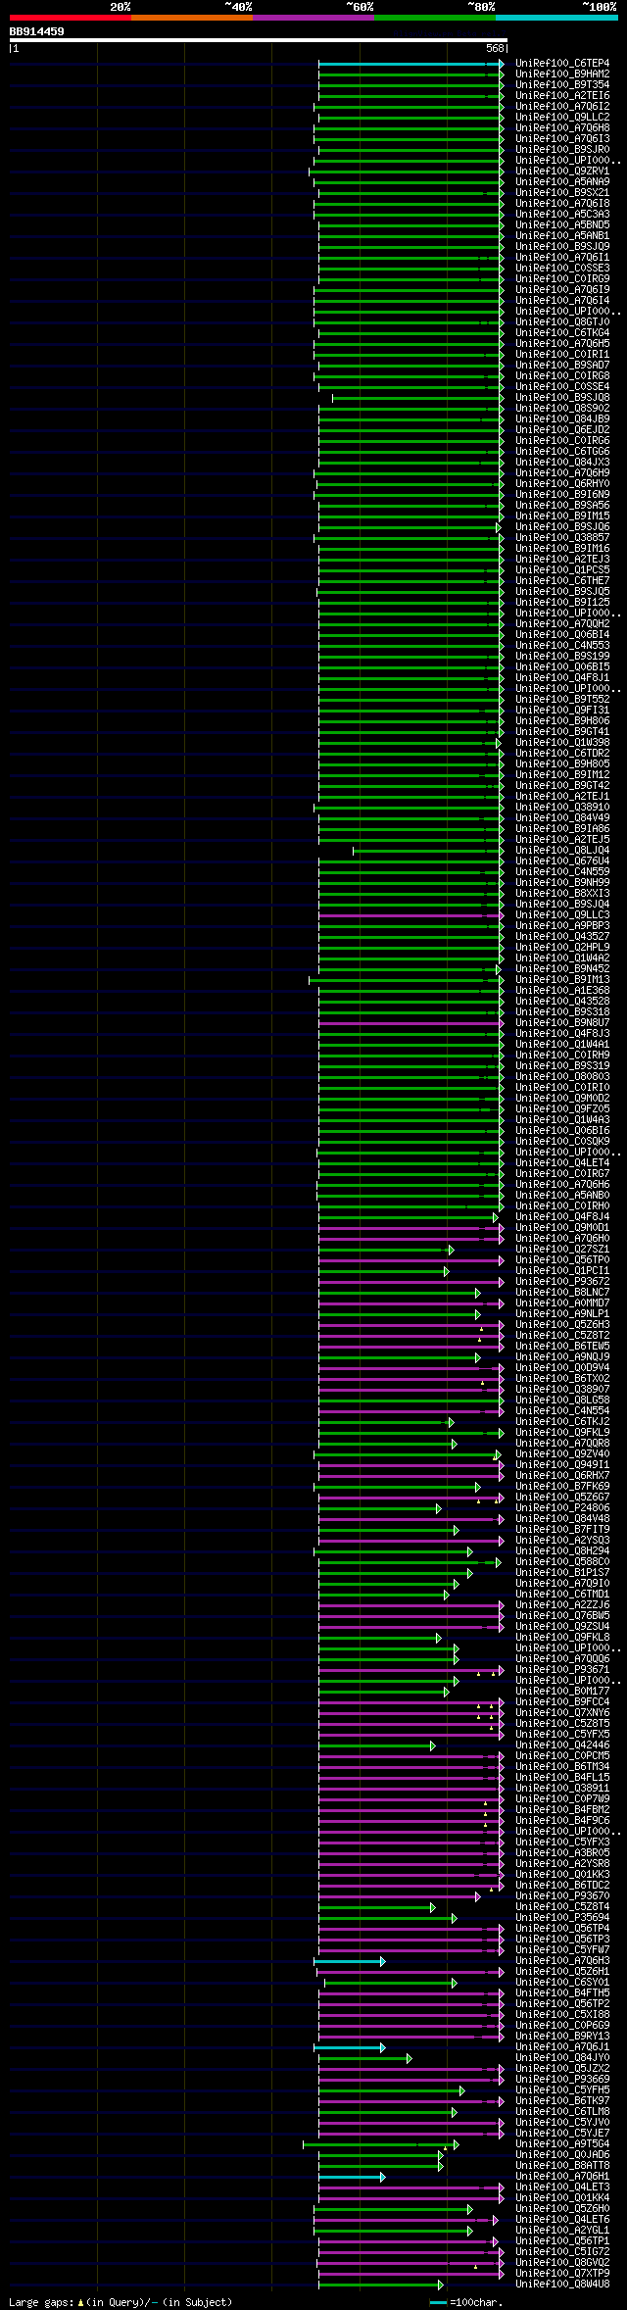Screen dimensions: 627x2310
Task: Click hit label UniRef100_B9SX21
Action: click(562, 193)
